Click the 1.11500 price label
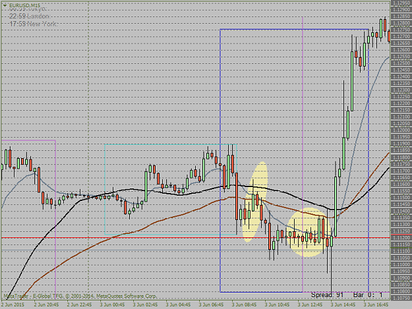The height and width of the screenshot is (309, 412). [401, 198]
